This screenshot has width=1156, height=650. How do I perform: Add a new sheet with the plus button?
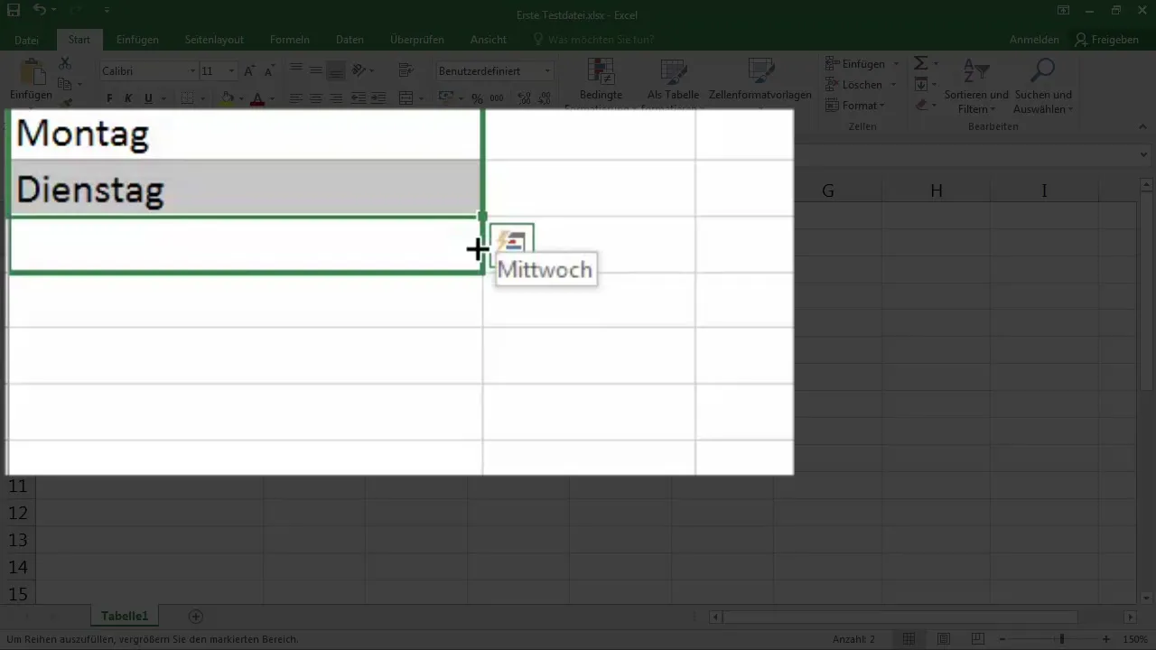[195, 617]
